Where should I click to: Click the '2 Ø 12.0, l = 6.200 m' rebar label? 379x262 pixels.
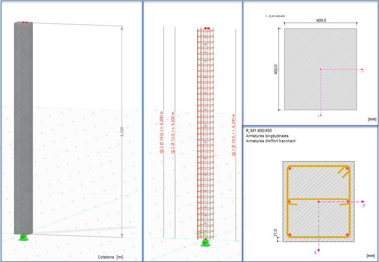(173, 133)
